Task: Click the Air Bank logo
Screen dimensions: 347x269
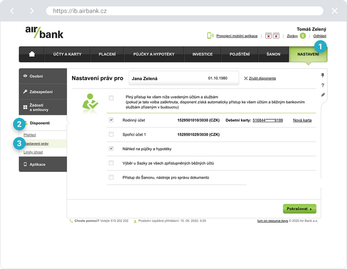Action: (x=44, y=32)
